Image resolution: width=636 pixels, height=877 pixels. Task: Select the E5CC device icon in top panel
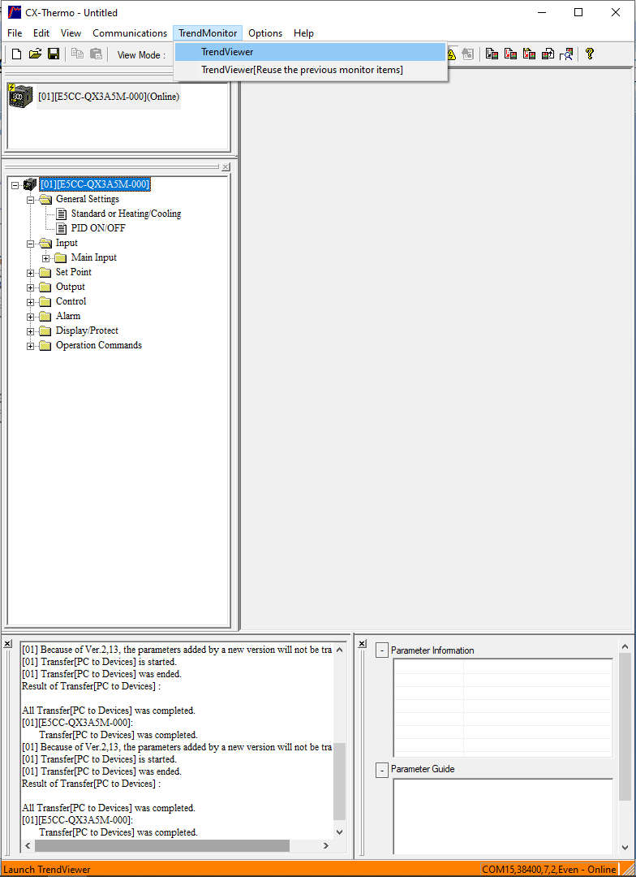point(21,96)
